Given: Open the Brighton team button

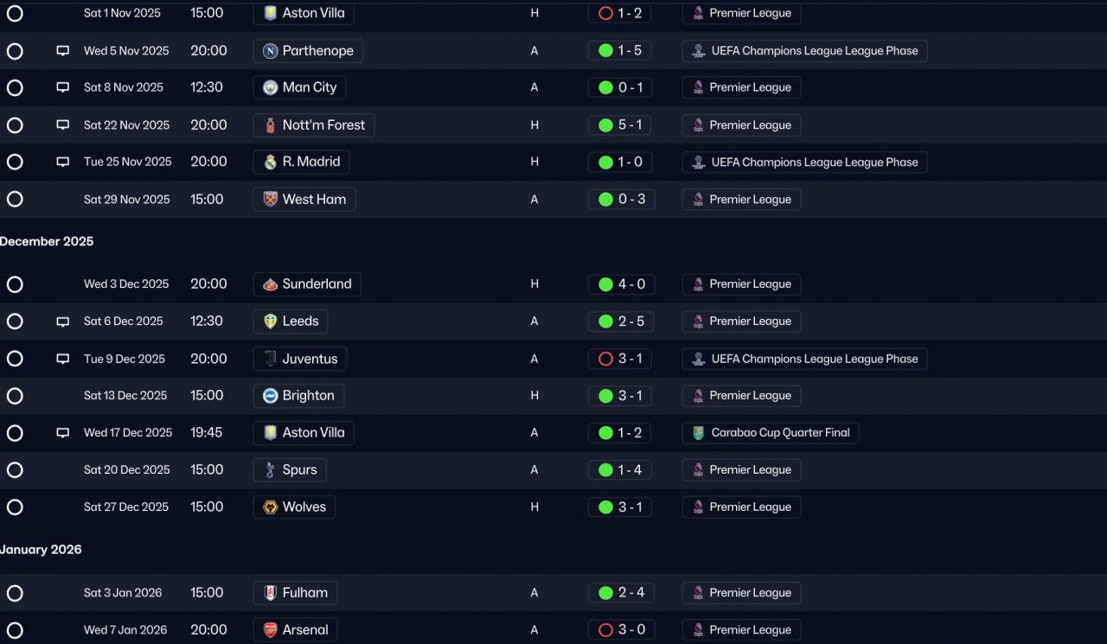Looking at the screenshot, I should 298,396.
